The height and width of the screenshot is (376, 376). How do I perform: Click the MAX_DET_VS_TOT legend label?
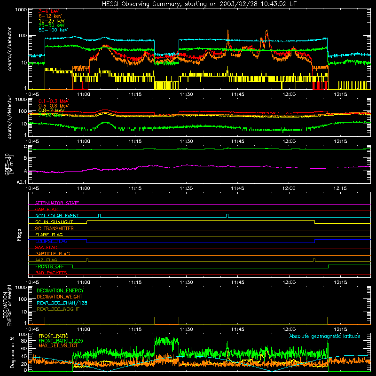point(58,345)
